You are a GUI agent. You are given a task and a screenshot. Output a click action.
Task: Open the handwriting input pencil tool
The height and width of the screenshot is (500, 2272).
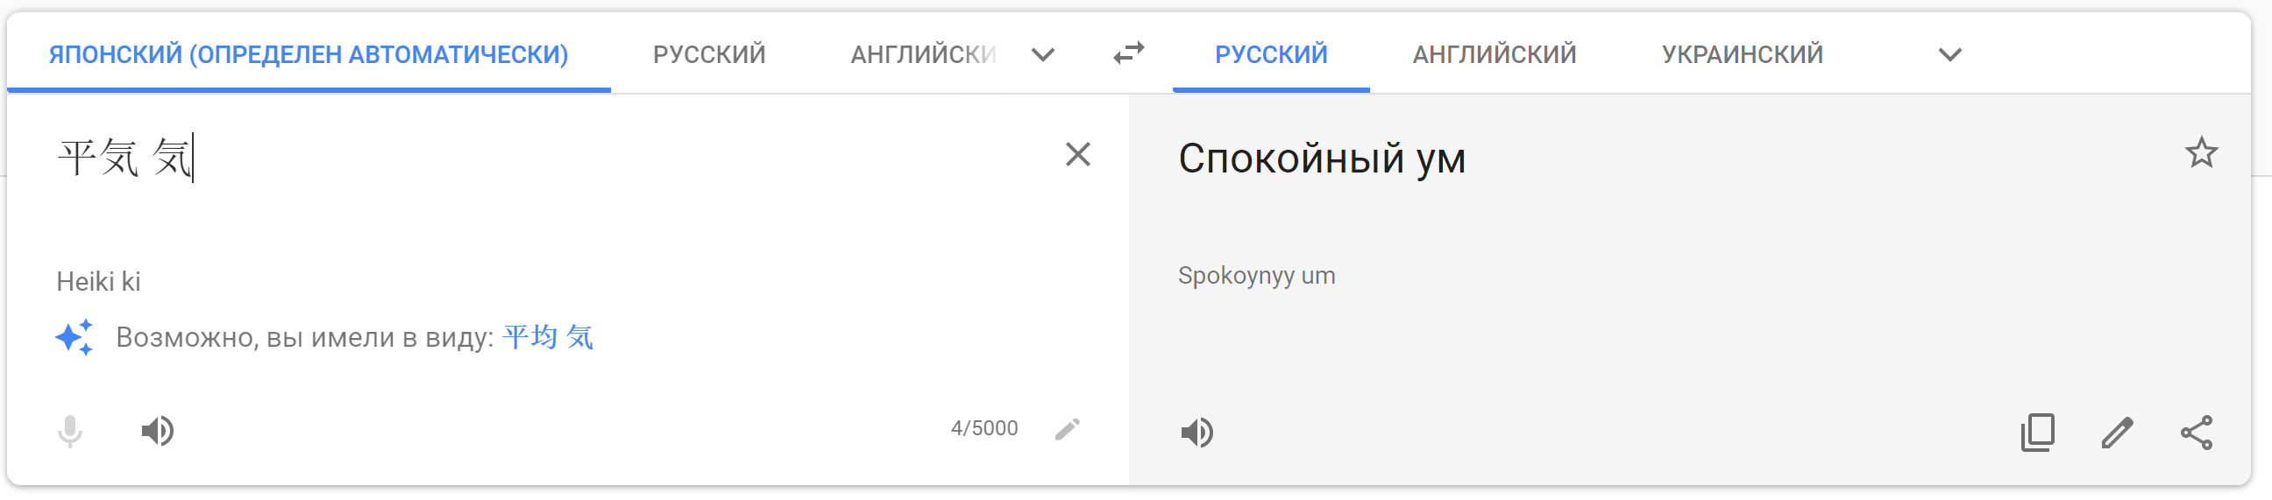coord(1068,429)
